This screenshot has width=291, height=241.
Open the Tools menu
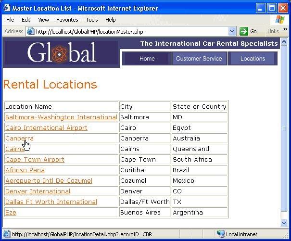point(92,20)
